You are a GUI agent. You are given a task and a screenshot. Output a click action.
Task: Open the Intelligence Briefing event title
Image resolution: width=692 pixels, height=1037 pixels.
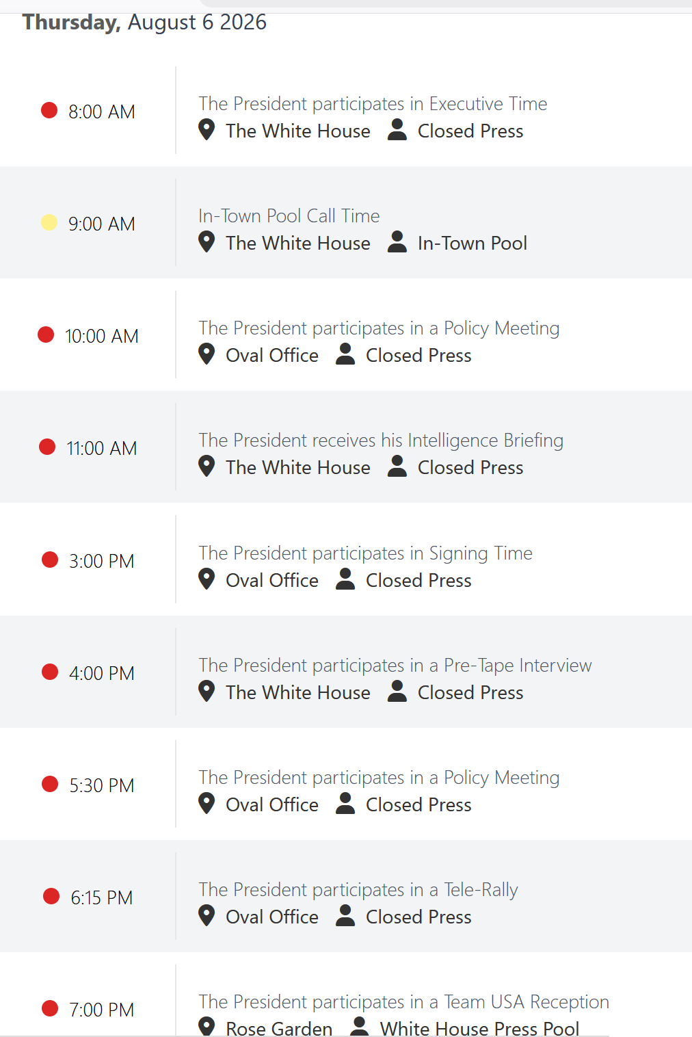[x=381, y=441]
